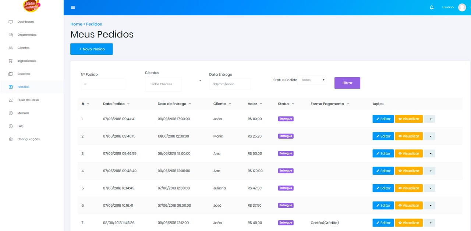Click the Minha Confeitaria logo
The width and height of the screenshot is (471, 231).
(x=32, y=6)
